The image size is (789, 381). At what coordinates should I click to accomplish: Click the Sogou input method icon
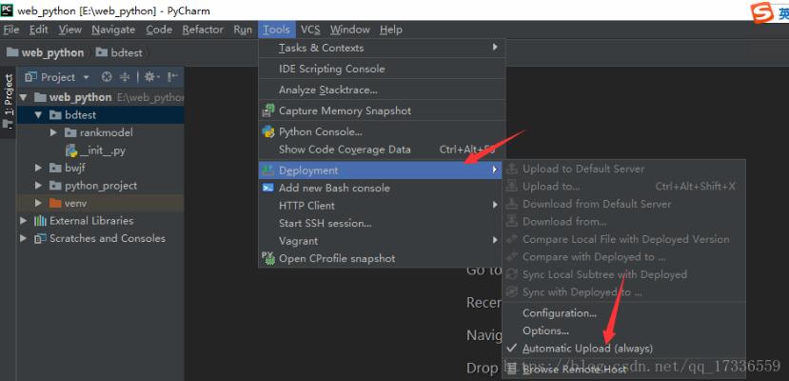[761, 10]
